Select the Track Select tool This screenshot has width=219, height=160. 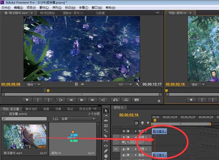point(106,116)
